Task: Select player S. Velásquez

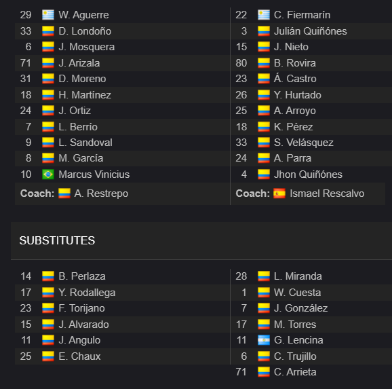Action: [304, 142]
